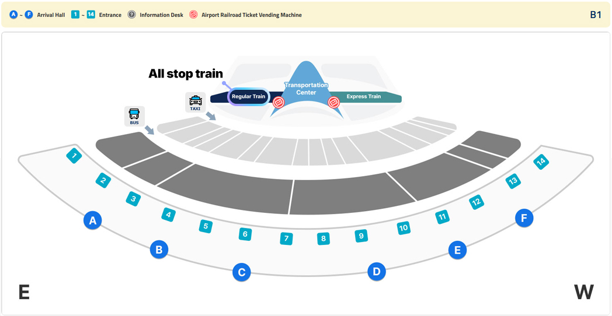The image size is (612, 316).
Task: Select the left railroad ticket vending machine
Action: click(279, 102)
